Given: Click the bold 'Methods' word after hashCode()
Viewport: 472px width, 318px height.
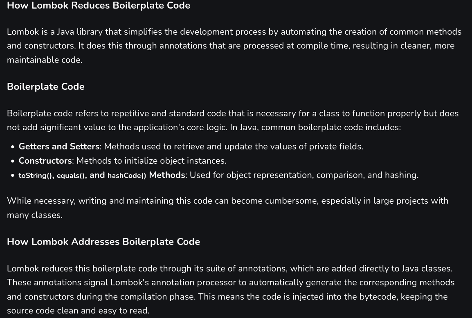Looking at the screenshot, I should tap(167, 175).
